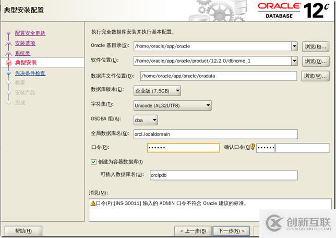Toggle 创建为容器数据库 checkbox
The height and width of the screenshot is (238, 336).
coord(93,162)
